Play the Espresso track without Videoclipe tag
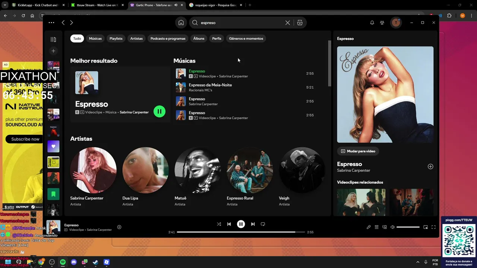 245,101
